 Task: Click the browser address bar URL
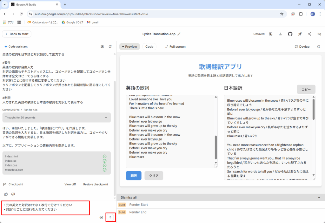point(91,14)
